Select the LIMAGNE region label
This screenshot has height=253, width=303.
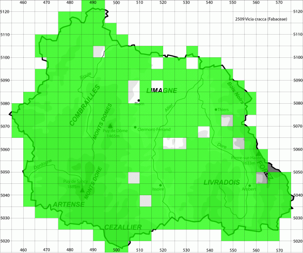[x=162, y=90]
